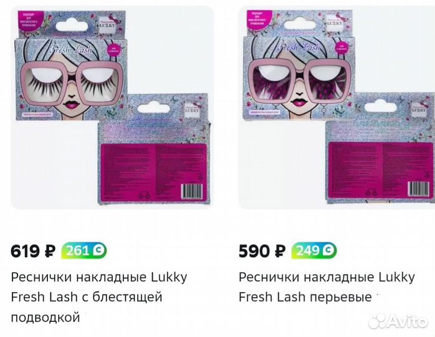Click the pink feather lashes in right glasses

coord(300,85)
